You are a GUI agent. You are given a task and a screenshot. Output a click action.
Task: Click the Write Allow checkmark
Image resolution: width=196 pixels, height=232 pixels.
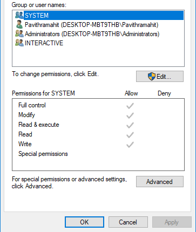coord(130,145)
